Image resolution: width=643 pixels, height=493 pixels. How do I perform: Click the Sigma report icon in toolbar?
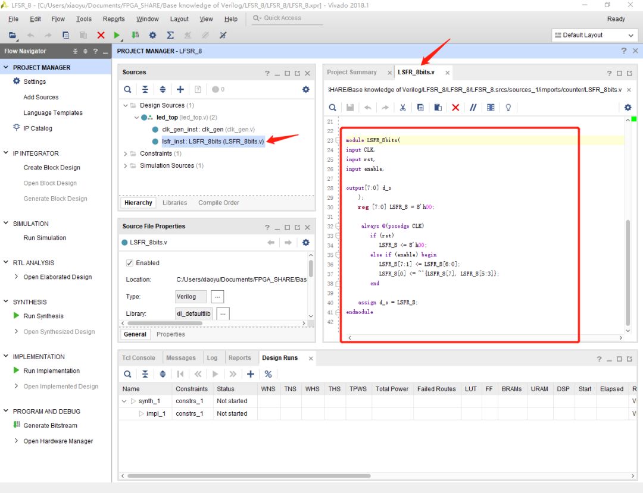[170, 35]
